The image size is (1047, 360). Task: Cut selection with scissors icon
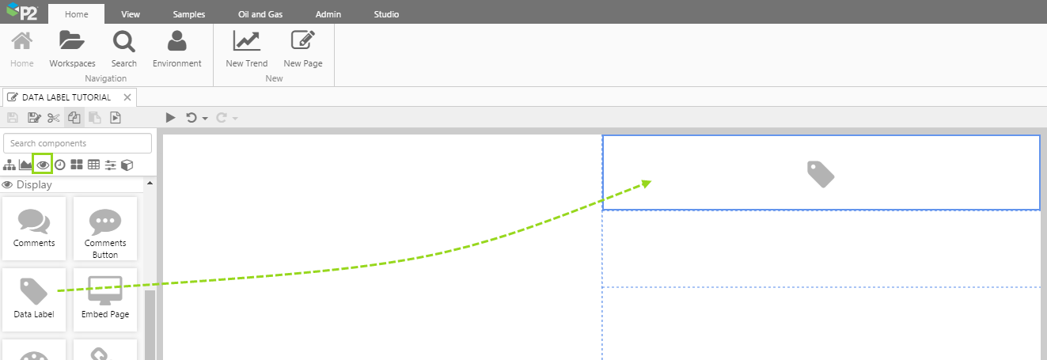point(54,118)
